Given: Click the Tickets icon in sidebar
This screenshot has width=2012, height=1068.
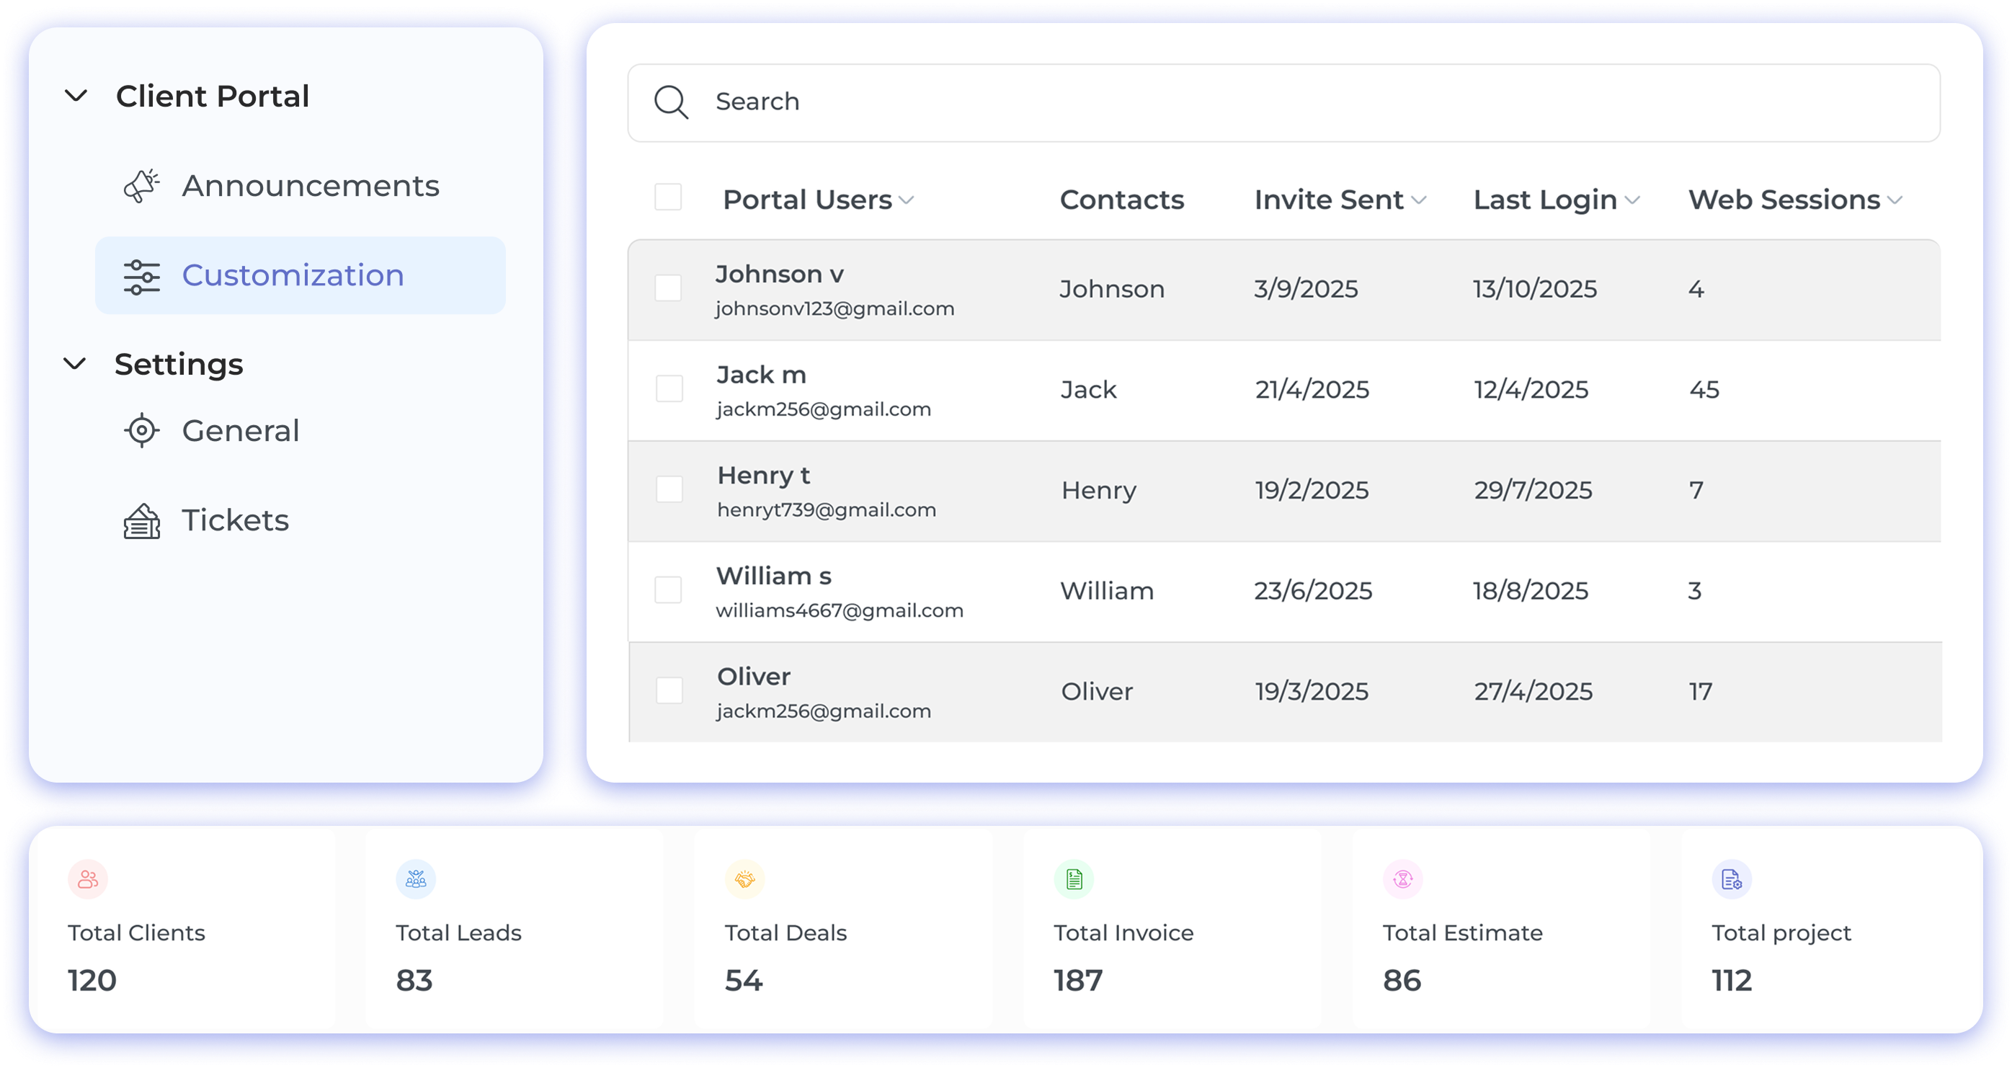Looking at the screenshot, I should (141, 521).
